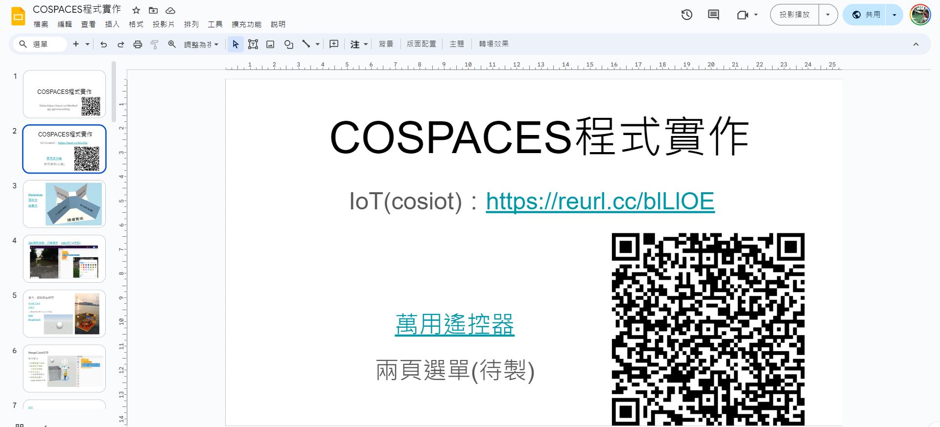Open the zoom level 調整為 dropdown
The height and width of the screenshot is (427, 940).
[201, 44]
